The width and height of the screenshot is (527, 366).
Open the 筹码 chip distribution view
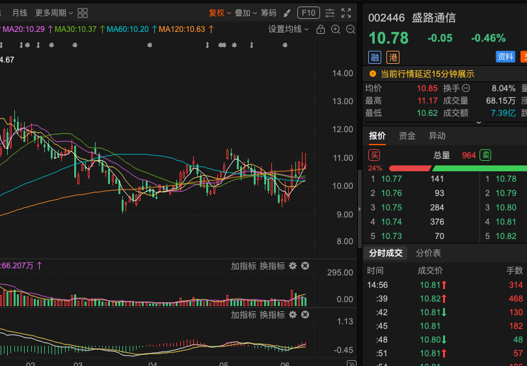(x=269, y=13)
